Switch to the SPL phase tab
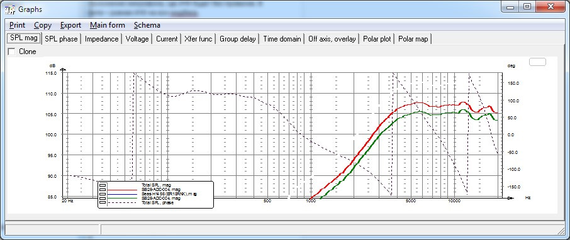Screen dimensions: 570x240 (x=61, y=39)
